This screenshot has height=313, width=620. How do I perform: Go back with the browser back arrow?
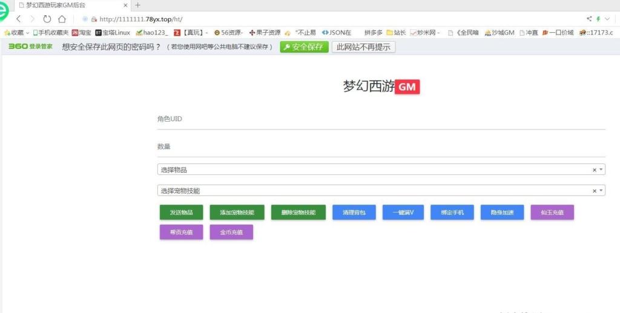pyautogui.click(x=19, y=19)
